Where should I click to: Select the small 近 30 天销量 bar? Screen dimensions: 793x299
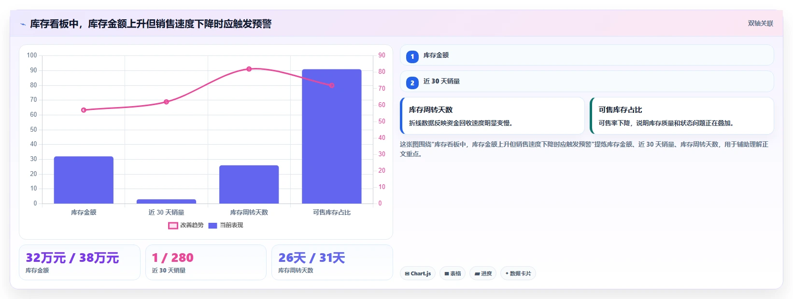tap(166, 201)
